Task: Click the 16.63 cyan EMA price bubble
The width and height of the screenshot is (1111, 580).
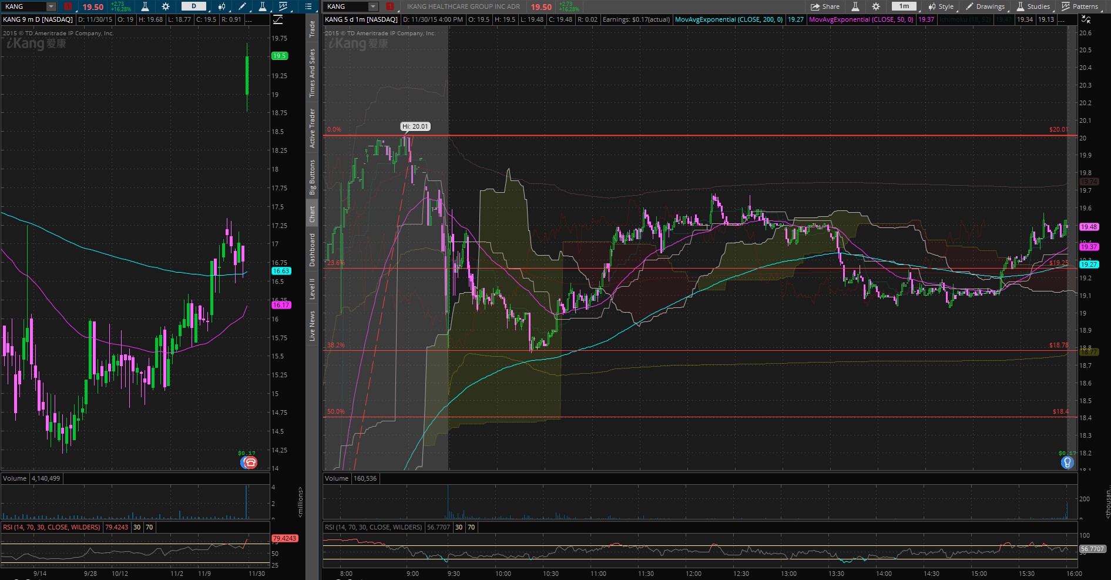Action: click(x=281, y=271)
